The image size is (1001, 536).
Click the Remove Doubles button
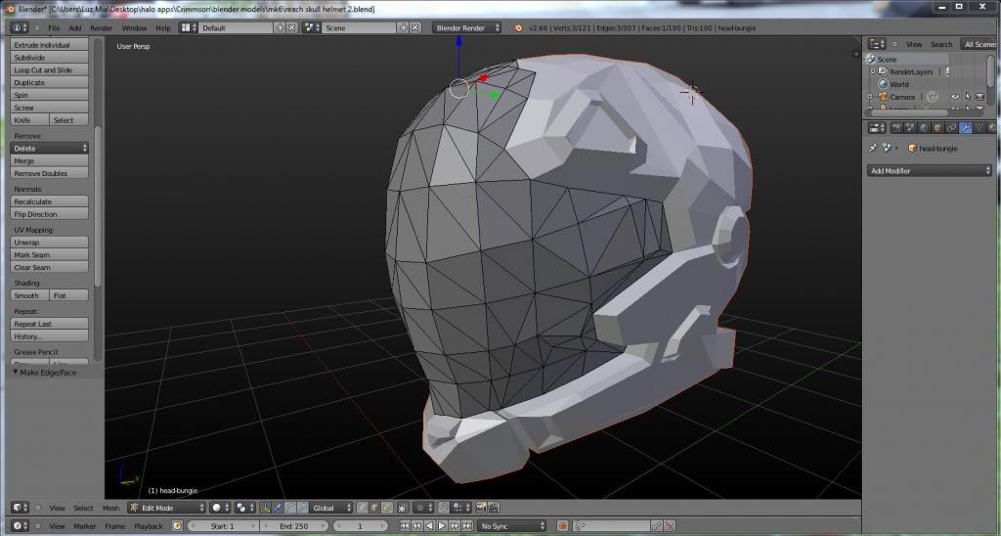pos(49,173)
